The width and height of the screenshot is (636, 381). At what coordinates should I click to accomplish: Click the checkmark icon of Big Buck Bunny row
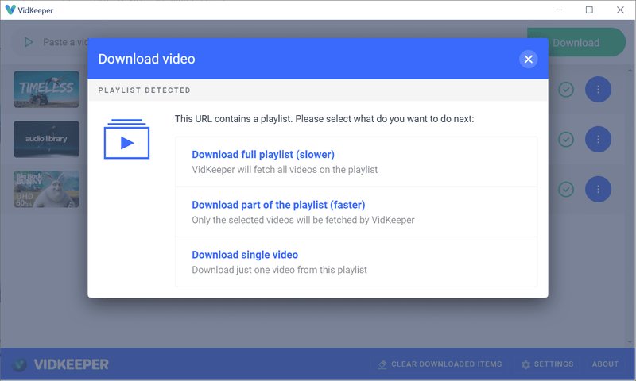pos(566,189)
